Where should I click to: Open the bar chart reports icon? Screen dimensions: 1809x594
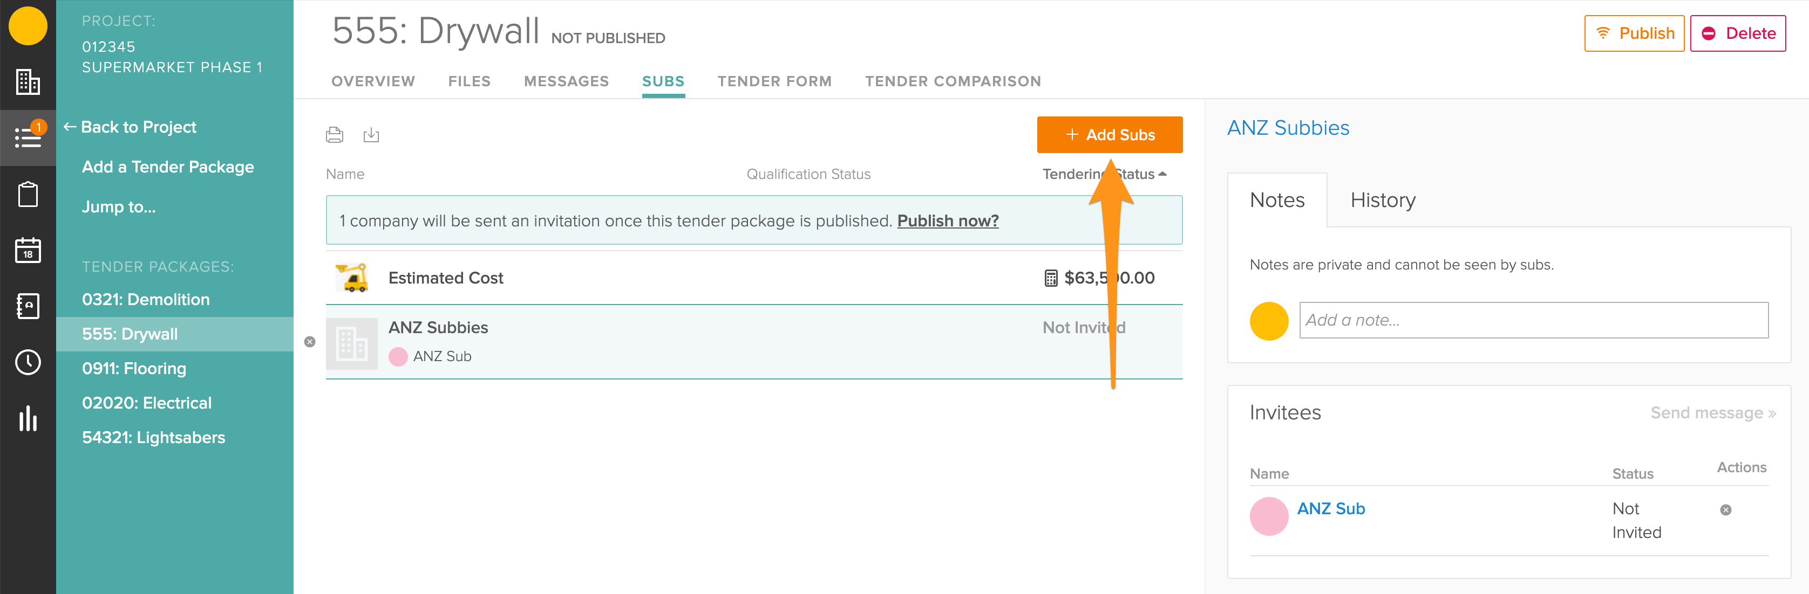pyautogui.click(x=28, y=419)
